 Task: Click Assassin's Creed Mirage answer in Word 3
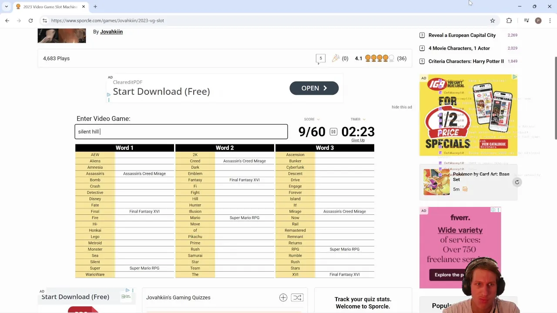345,211
